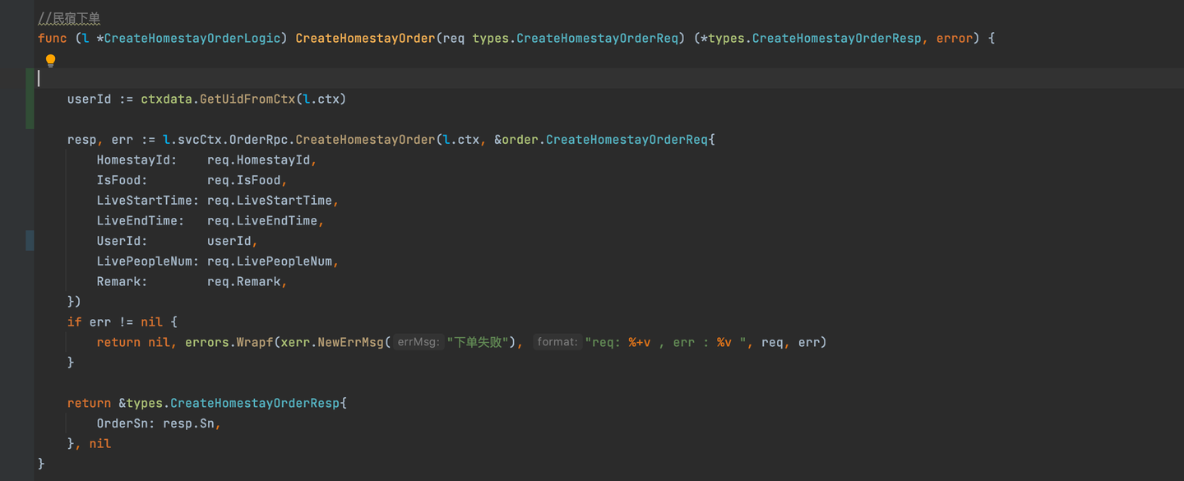Screen dimensions: 1184x481
Task: Click the Remark: field key
Action: (x=123, y=281)
